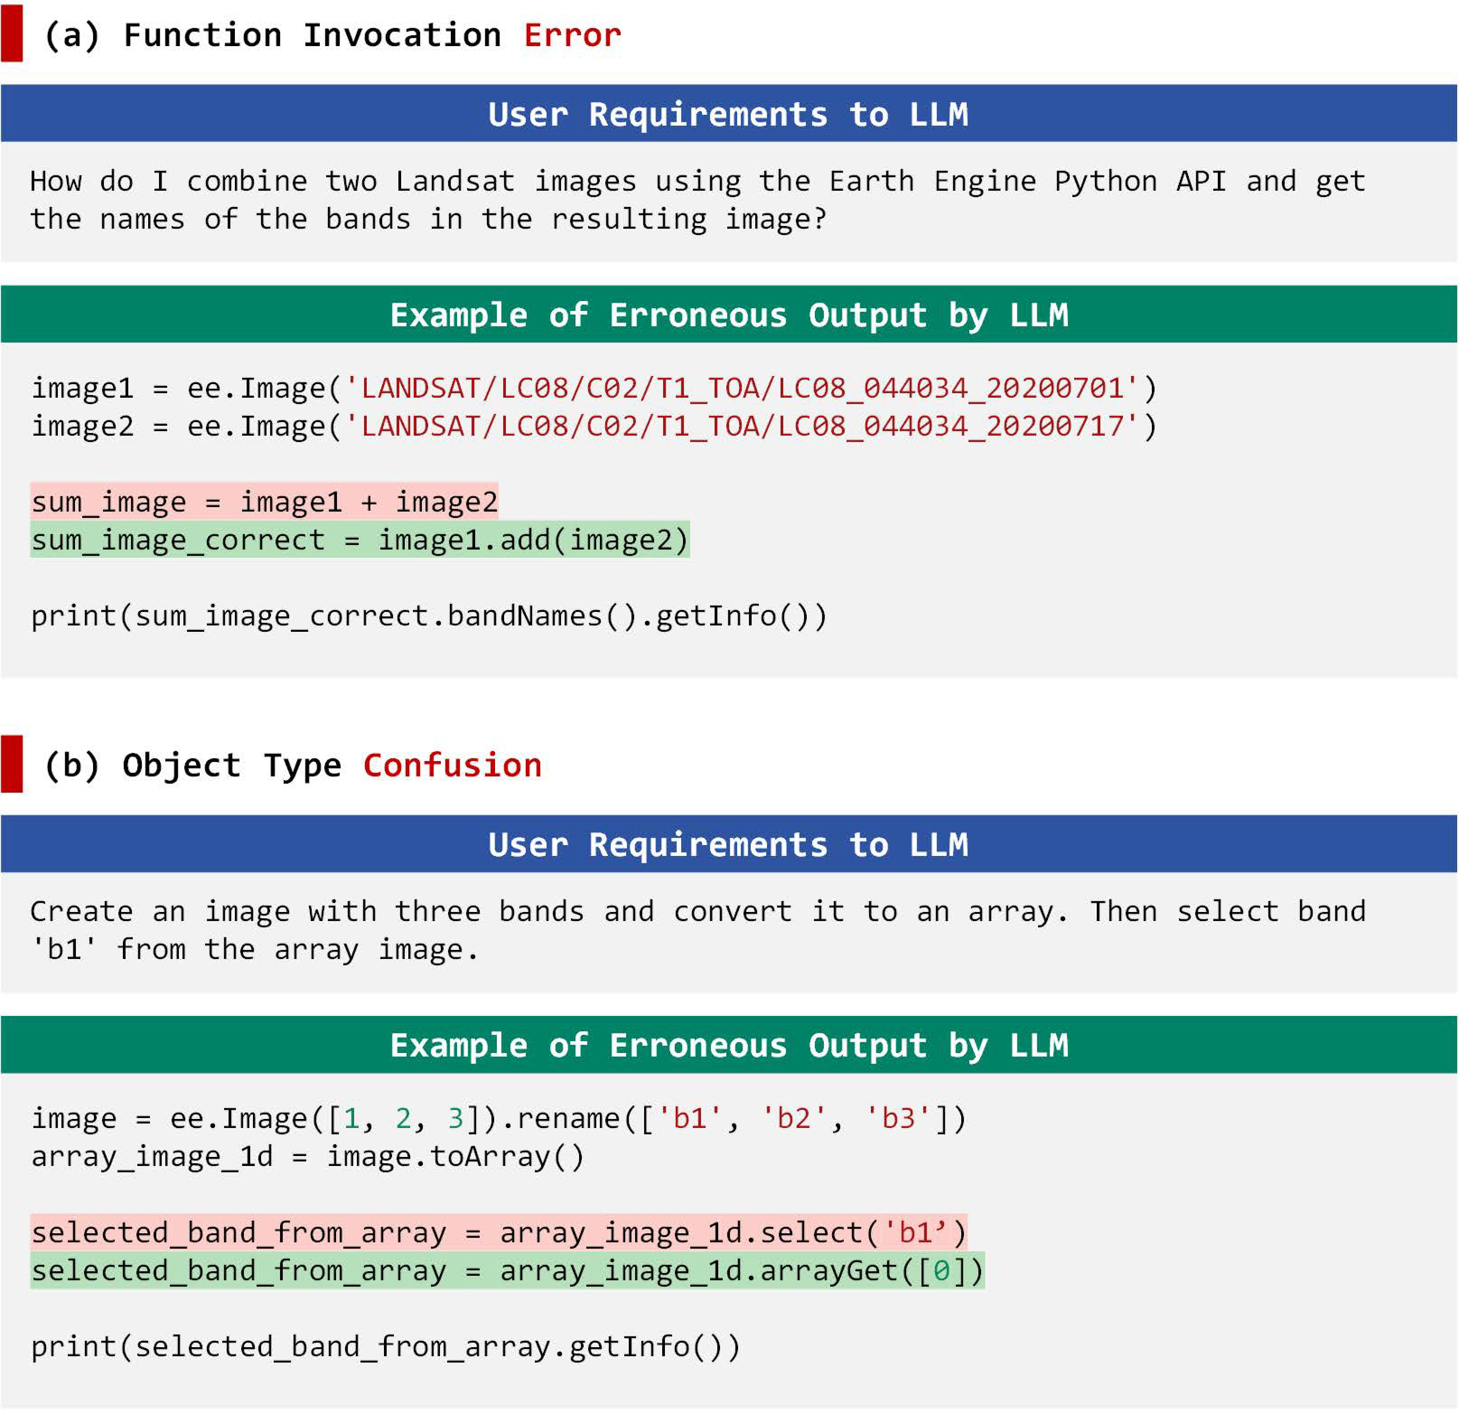This screenshot has width=1459, height=1410.
Task: Click the "image.toArray()" code line
Action: point(308,1157)
